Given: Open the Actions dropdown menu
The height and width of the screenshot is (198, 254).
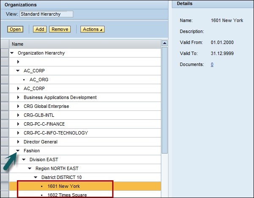Looking at the screenshot, I should [92, 29].
